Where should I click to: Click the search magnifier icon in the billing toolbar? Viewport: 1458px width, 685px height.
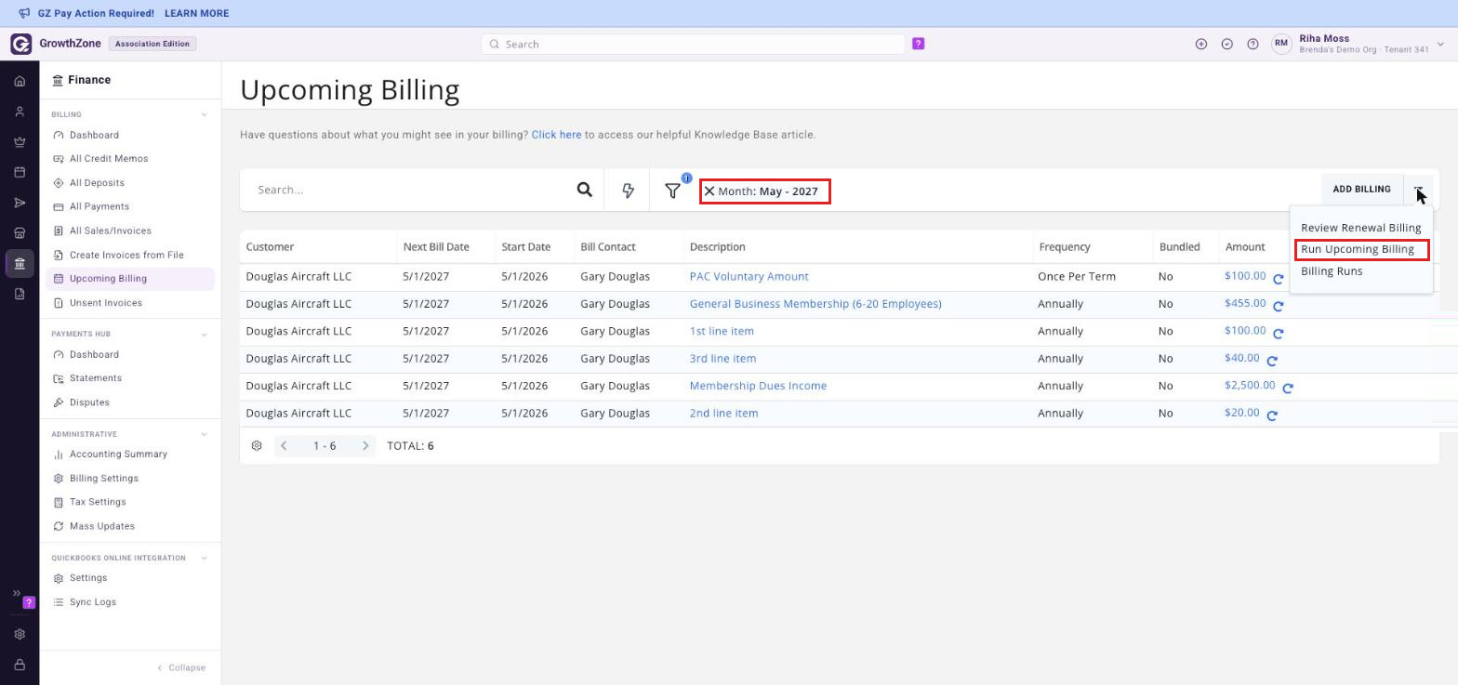click(584, 190)
